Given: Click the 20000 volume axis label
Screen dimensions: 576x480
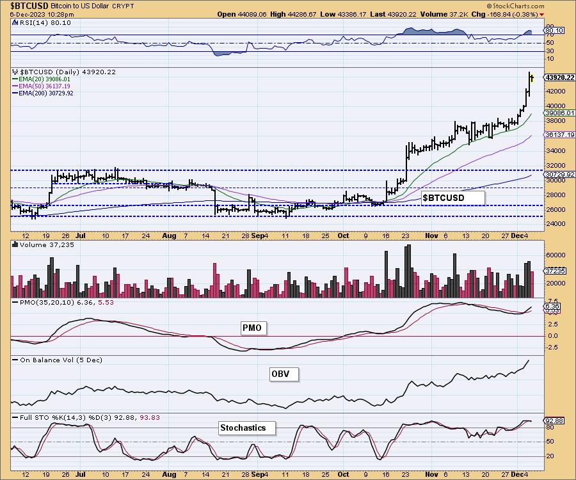Looking at the screenshot, I should pos(555,283).
